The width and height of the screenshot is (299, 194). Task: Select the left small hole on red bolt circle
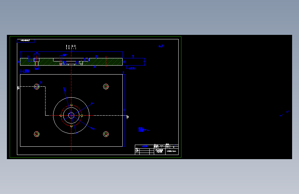coord(61,115)
